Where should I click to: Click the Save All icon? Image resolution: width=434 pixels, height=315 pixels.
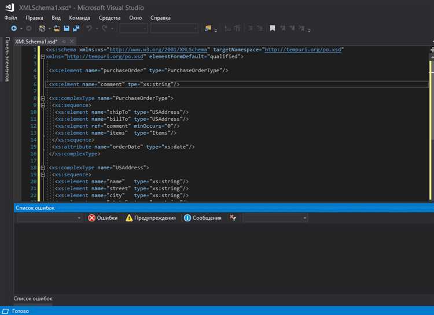[76, 28]
